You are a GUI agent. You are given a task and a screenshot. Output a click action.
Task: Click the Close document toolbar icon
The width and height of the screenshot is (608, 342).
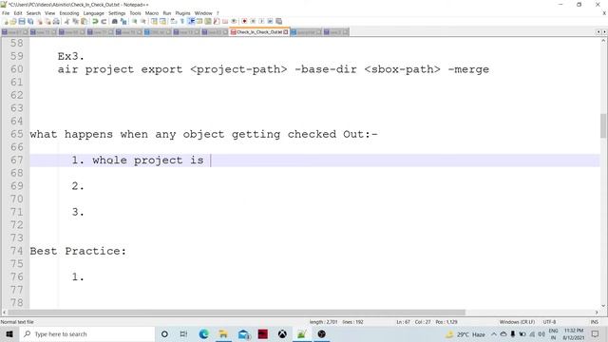pos(40,21)
